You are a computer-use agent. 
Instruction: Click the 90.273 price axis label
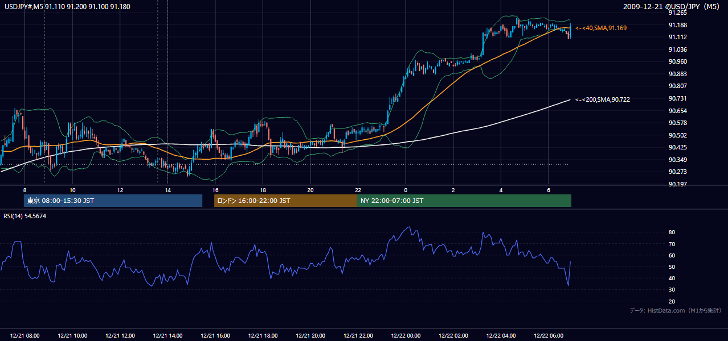pos(678,172)
